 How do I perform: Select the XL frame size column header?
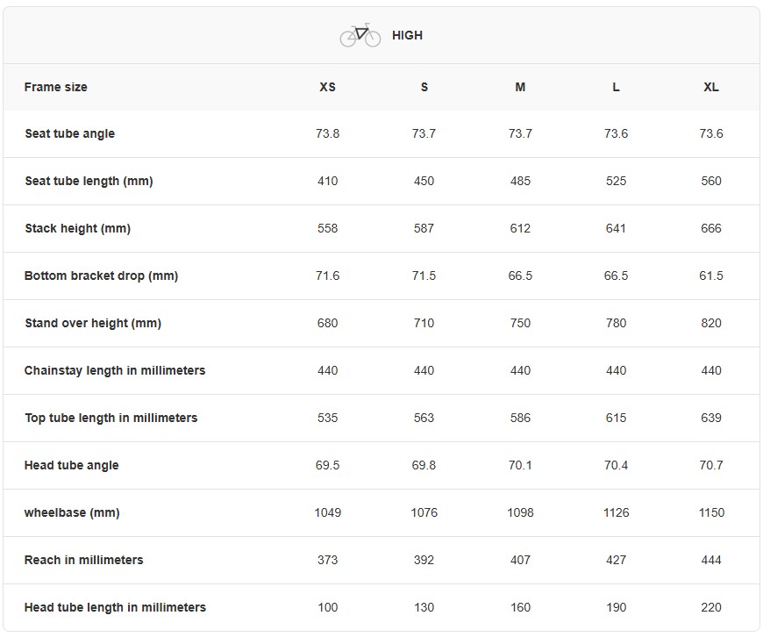tap(711, 87)
